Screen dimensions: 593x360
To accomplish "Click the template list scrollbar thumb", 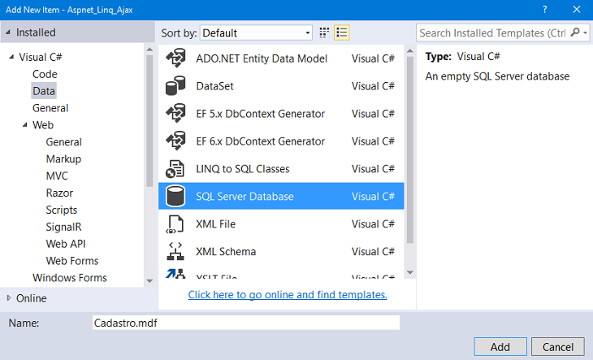I will [x=410, y=150].
